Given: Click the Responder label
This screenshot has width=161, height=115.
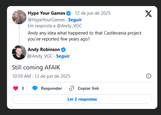Looking at the screenshot, I should [x=51, y=88].
